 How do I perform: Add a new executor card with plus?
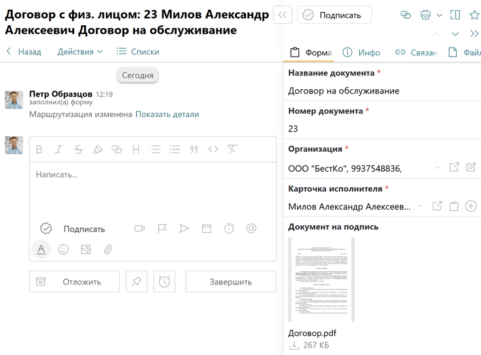471,206
